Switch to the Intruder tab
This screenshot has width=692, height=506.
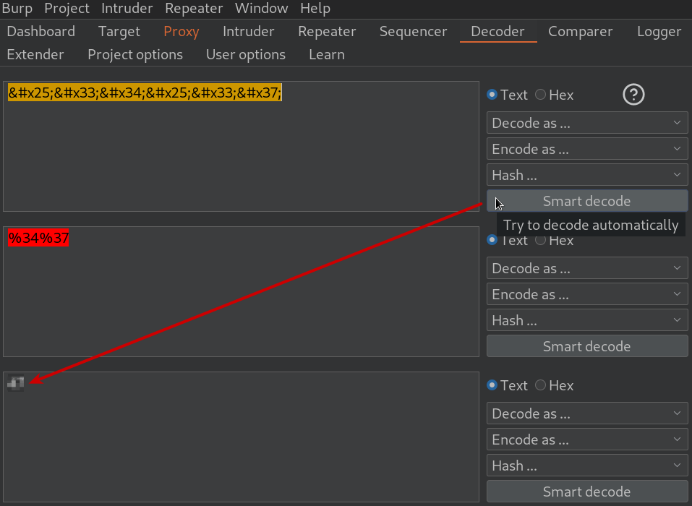click(249, 31)
